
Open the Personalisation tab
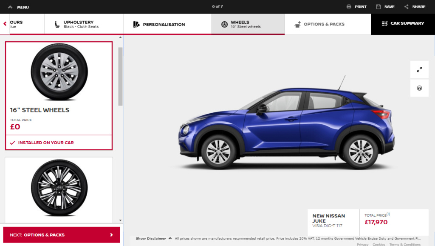point(167,24)
